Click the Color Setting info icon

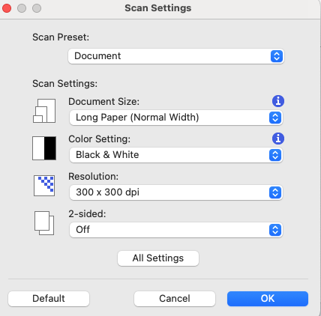coord(278,139)
